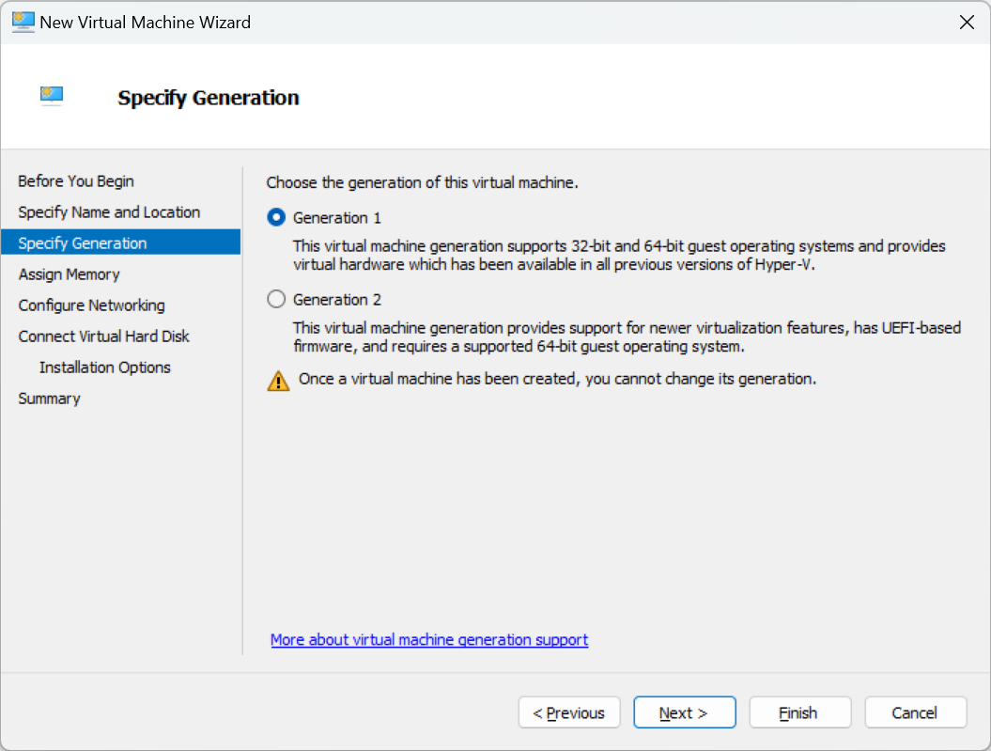
Task: Open the Connect Virtual Hard Disk step
Action: click(104, 336)
